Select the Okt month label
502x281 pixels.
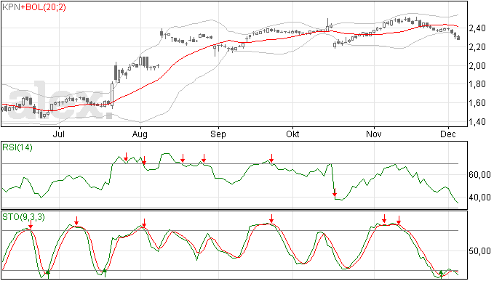coord(292,134)
